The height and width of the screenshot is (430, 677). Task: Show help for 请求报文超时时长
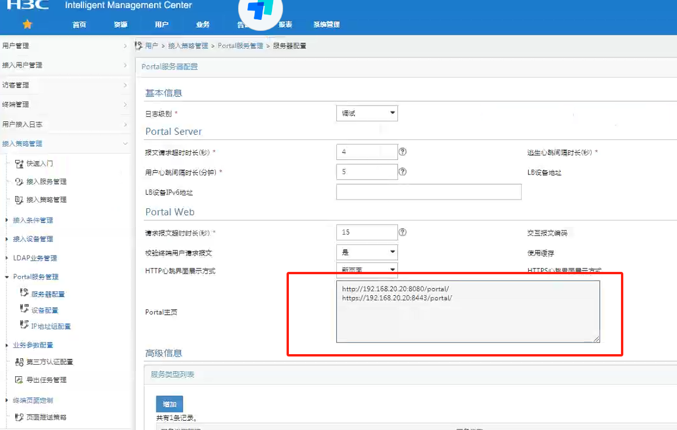point(402,232)
